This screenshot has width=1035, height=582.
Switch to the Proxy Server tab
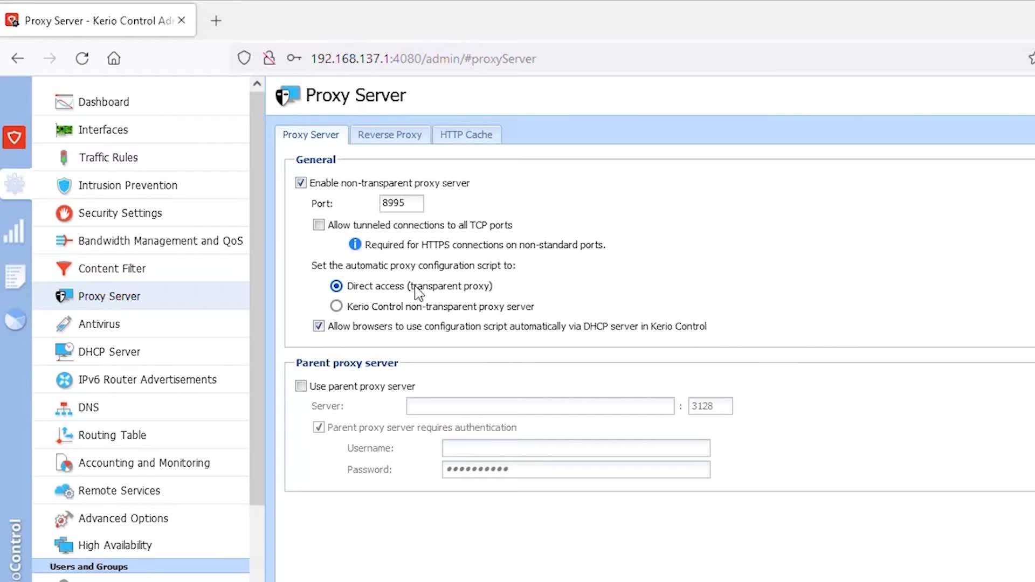(311, 135)
